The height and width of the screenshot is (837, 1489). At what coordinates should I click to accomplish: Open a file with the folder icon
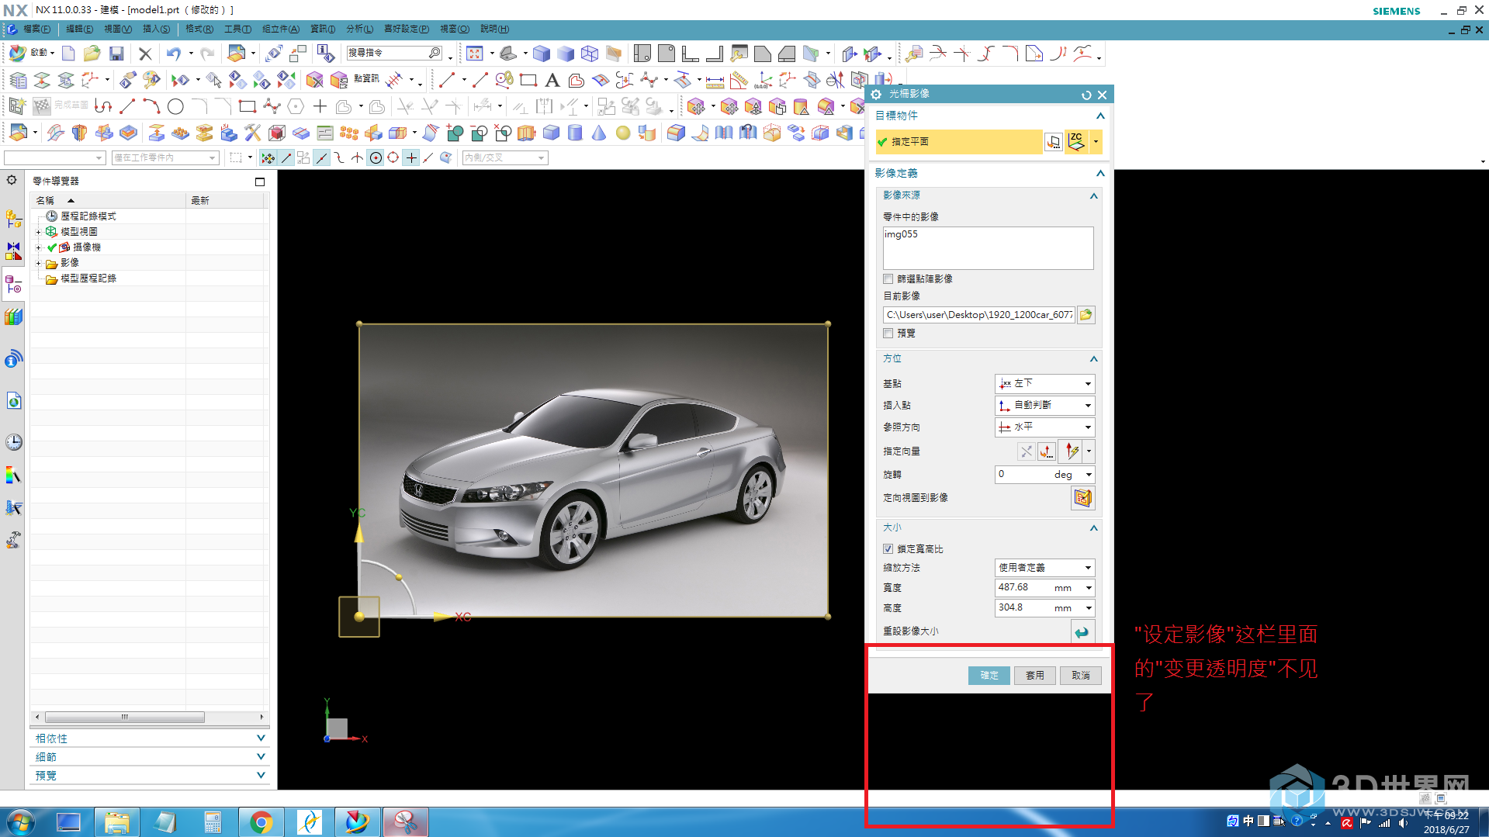pos(92,54)
